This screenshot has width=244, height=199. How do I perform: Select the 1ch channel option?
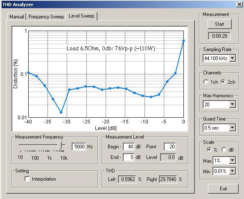(x=206, y=82)
